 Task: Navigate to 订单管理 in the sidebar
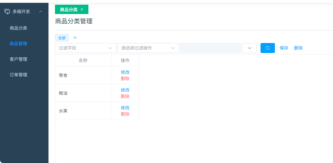click(18, 75)
